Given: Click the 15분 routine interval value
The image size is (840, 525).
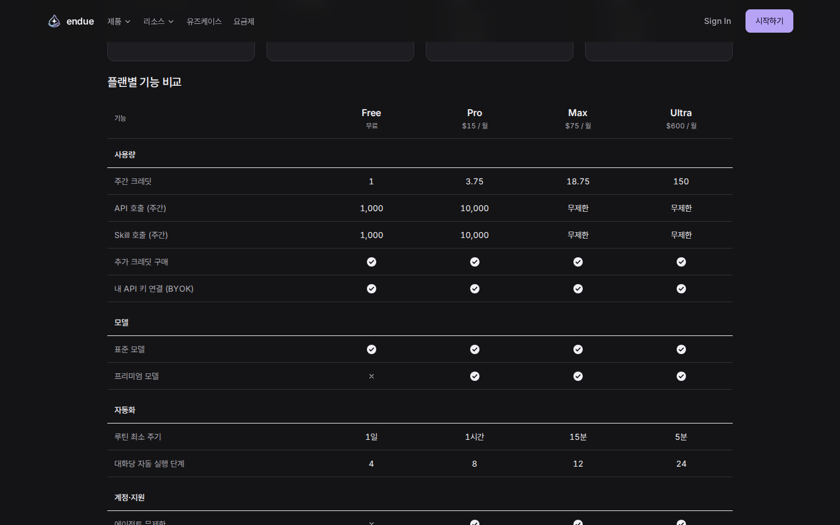Looking at the screenshot, I should pyautogui.click(x=578, y=437).
